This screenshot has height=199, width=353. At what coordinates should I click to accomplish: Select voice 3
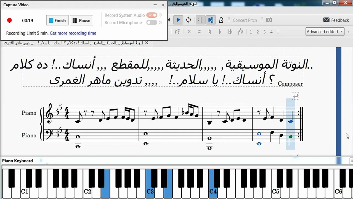tap(264, 32)
